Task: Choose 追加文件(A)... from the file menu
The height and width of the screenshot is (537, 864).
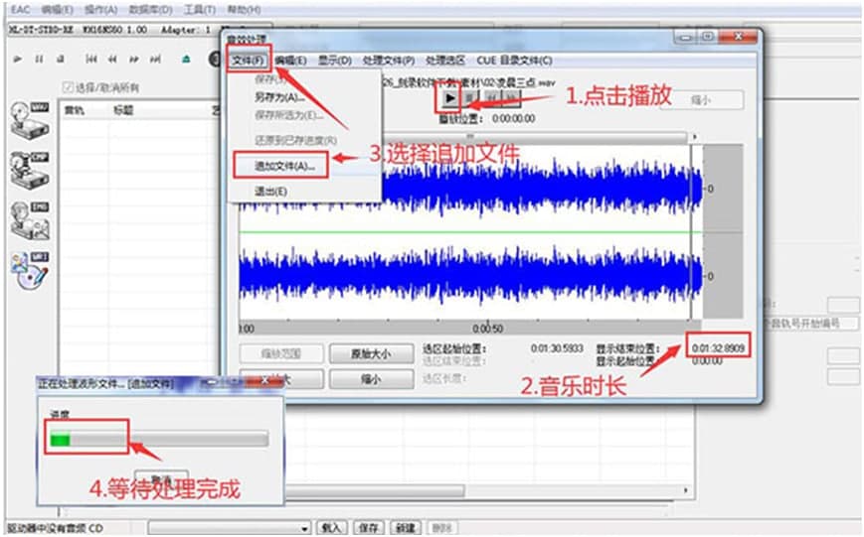Action: (284, 165)
